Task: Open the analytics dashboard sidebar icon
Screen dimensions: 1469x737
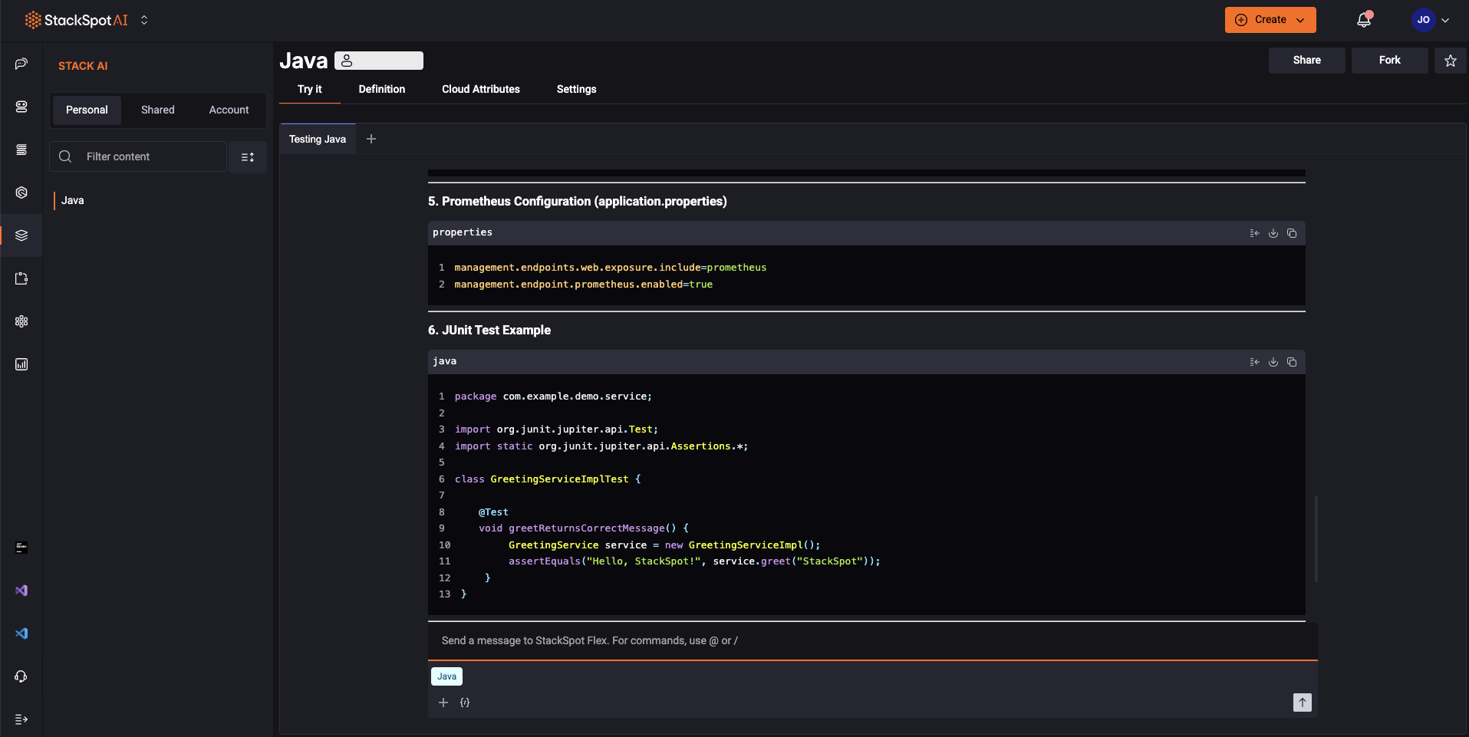Action: pyautogui.click(x=21, y=364)
